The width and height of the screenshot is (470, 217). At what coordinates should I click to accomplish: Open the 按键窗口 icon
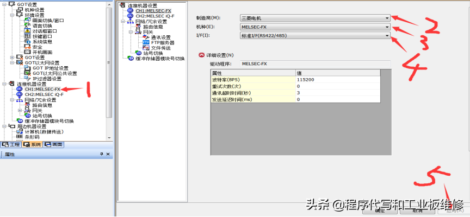pos(28,36)
